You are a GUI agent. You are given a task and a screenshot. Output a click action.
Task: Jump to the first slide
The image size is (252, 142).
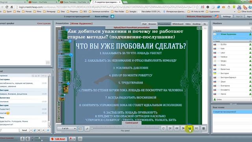pyautogui.click(x=170, y=128)
